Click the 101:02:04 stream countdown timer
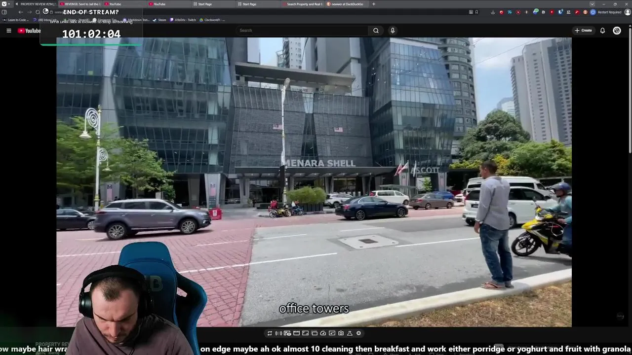Screen dimensions: 632x355 pos(91,34)
